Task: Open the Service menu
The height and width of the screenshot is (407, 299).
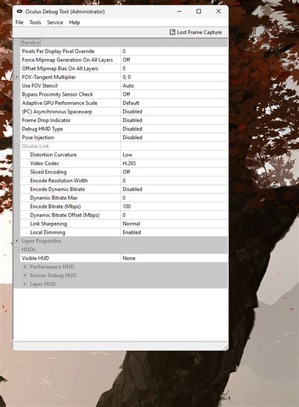Action: click(x=55, y=22)
